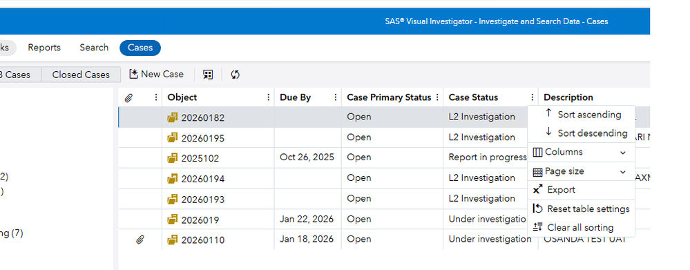
Task: Click the Jan 18, 2026 due date cell
Action: (x=307, y=239)
